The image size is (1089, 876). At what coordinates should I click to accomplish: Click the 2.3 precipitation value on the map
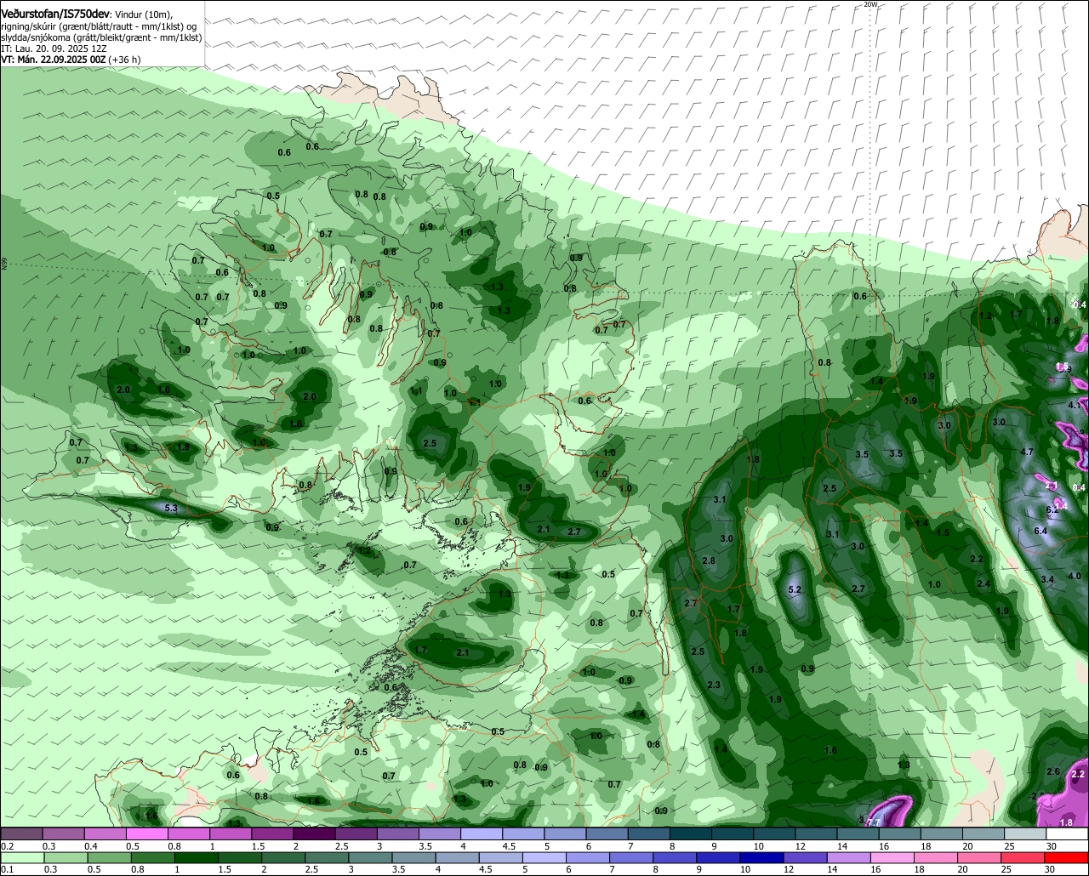[713, 685]
